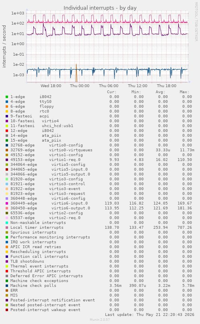Select the Rescheduling interrupts legend label

38,252
